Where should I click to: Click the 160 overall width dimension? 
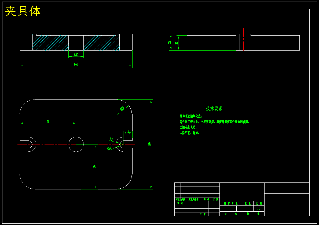click(x=76, y=64)
